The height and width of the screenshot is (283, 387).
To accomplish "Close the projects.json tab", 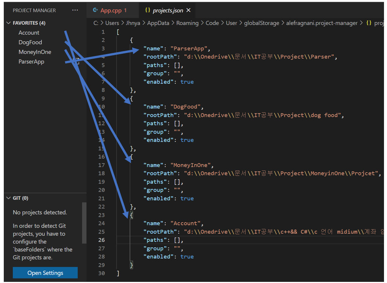I will pyautogui.click(x=189, y=10).
